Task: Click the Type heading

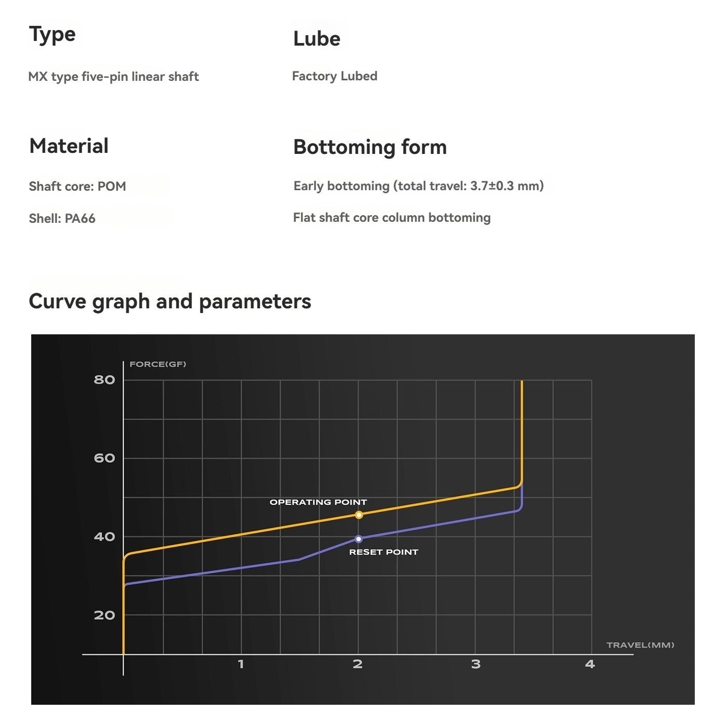Action: [x=52, y=35]
